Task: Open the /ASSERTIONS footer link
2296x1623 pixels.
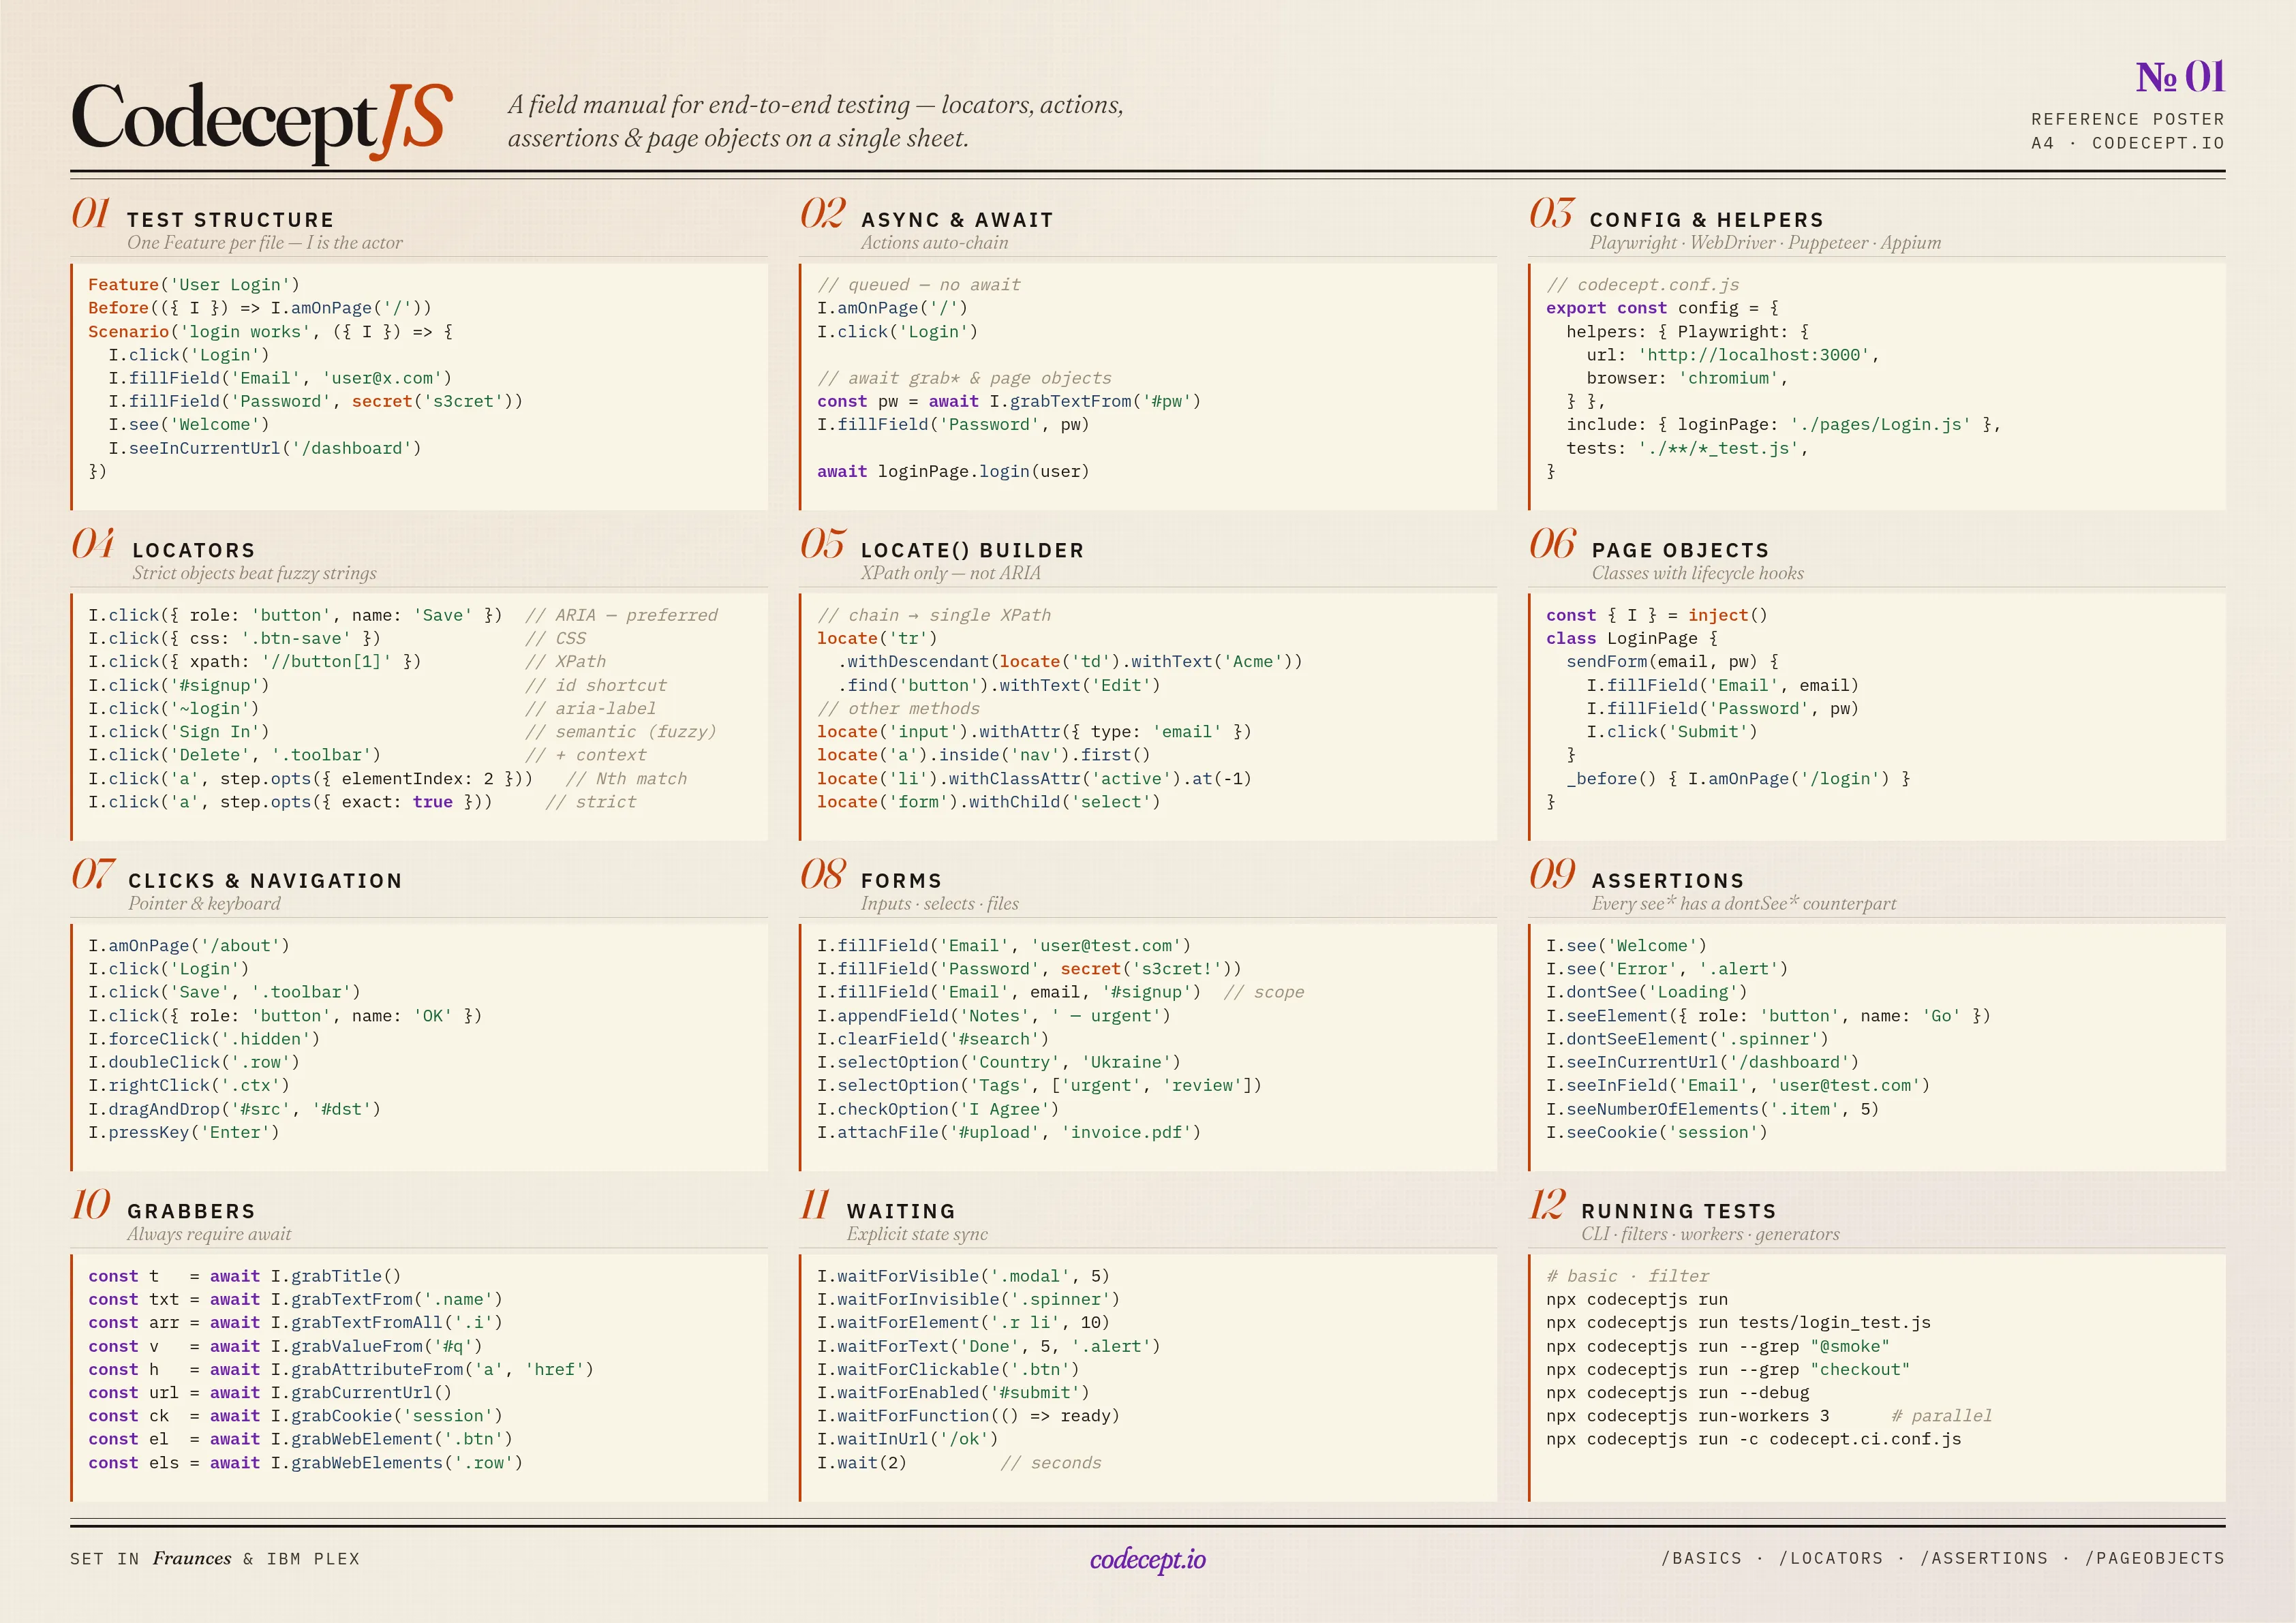Action: pos(1984,1558)
